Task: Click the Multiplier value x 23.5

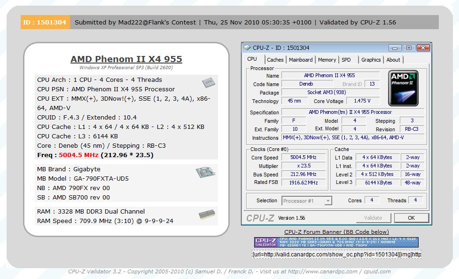Action: click(303, 166)
